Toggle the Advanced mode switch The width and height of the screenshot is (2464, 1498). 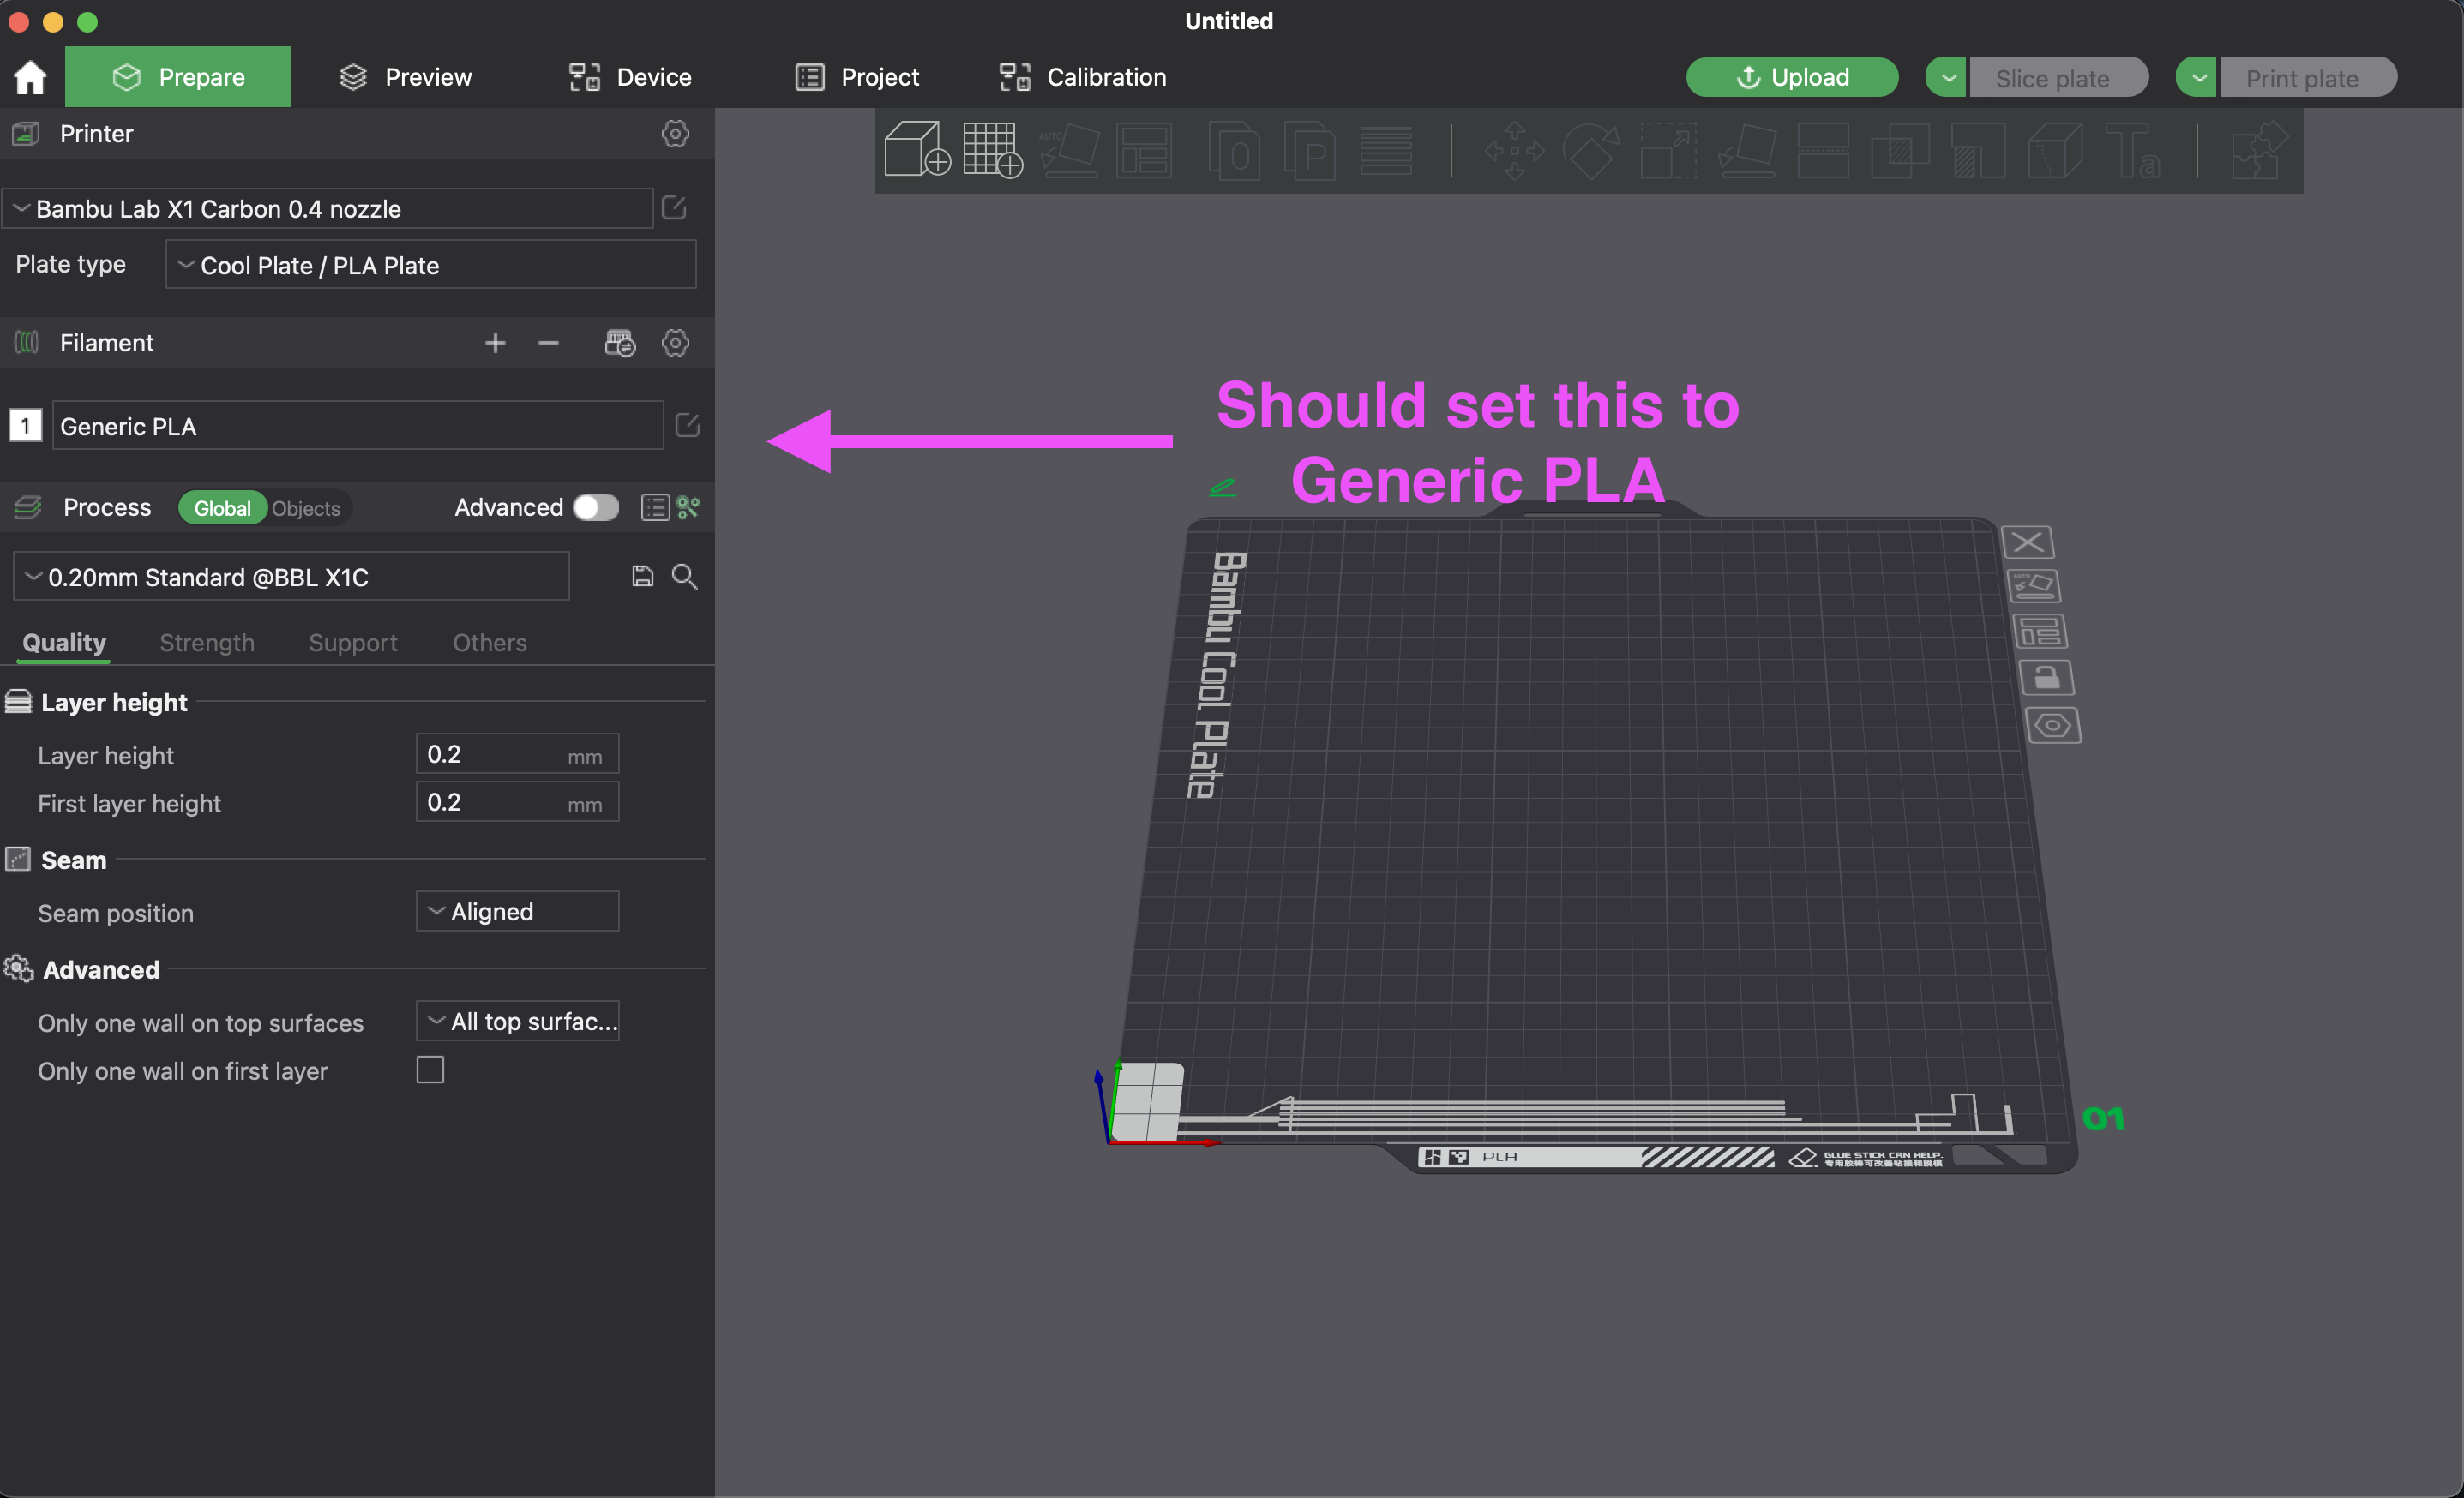coord(596,507)
